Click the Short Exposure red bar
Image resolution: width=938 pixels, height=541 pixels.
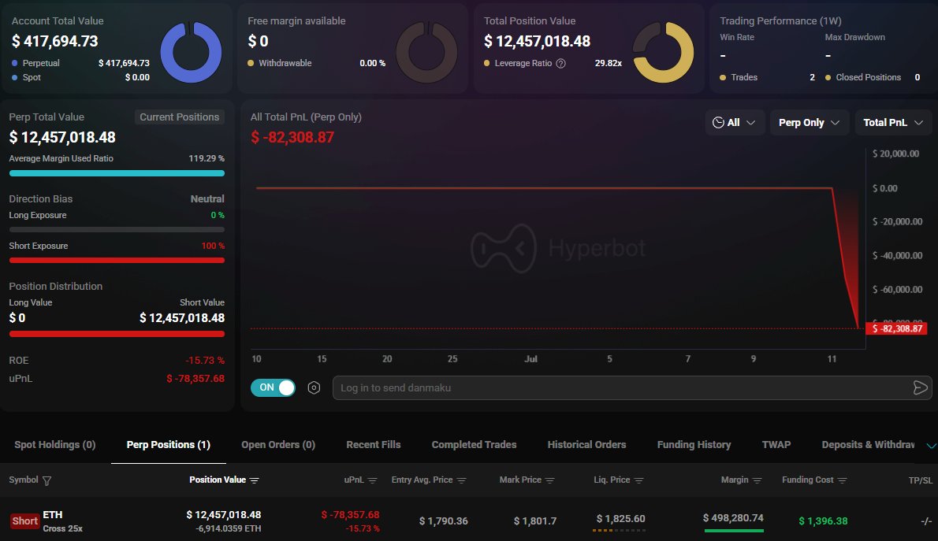click(x=117, y=260)
